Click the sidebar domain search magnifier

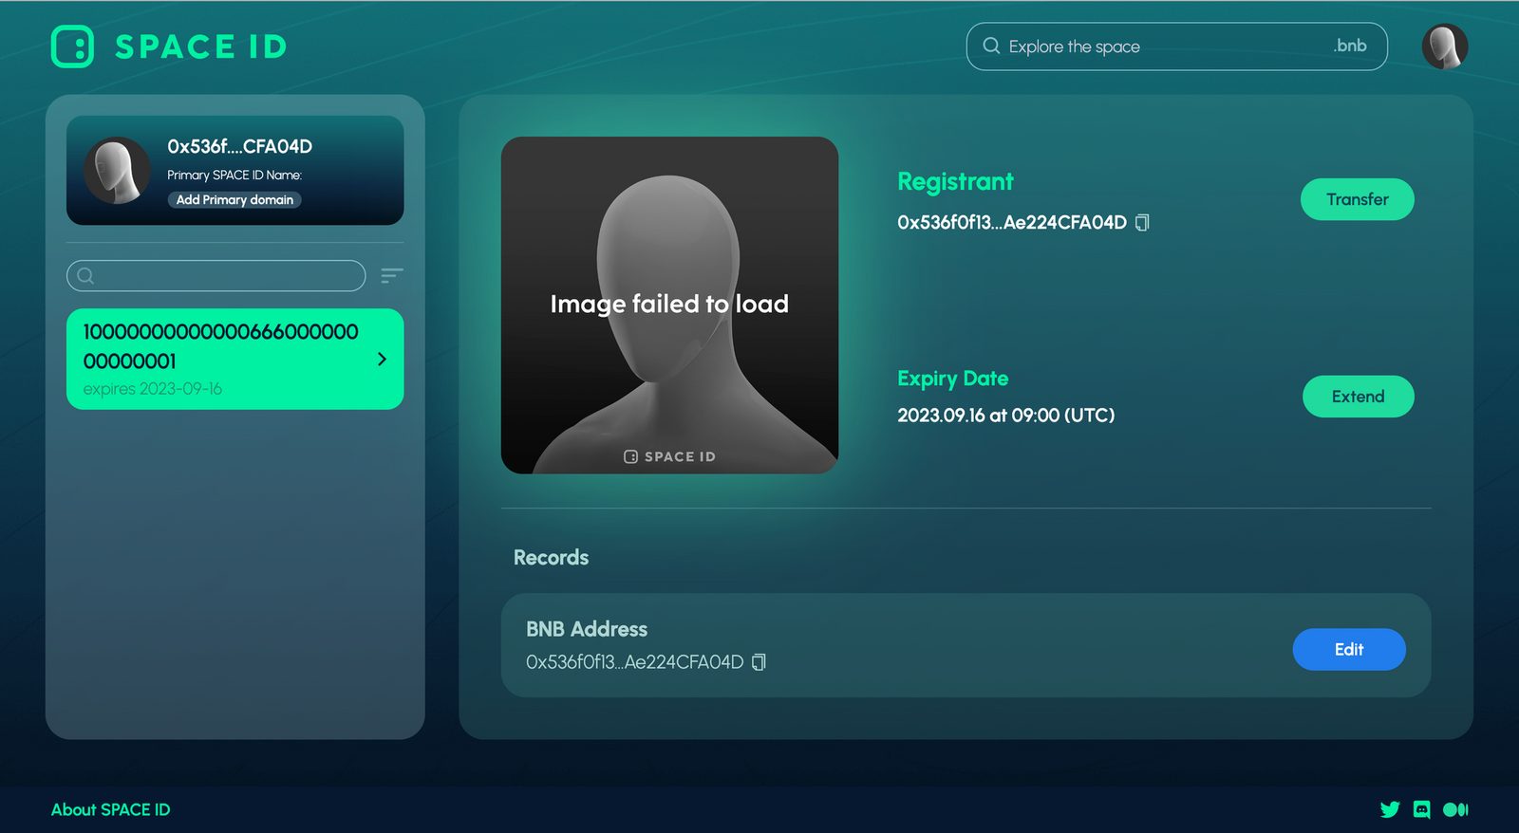click(x=85, y=276)
